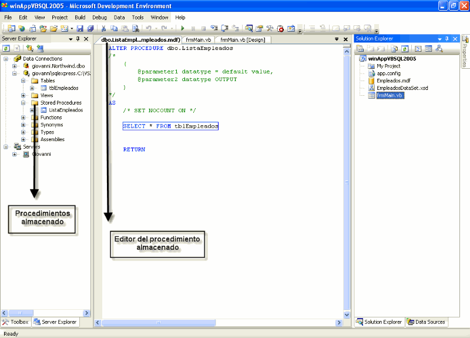Switch to the frmMain.vb code tab

coord(199,40)
